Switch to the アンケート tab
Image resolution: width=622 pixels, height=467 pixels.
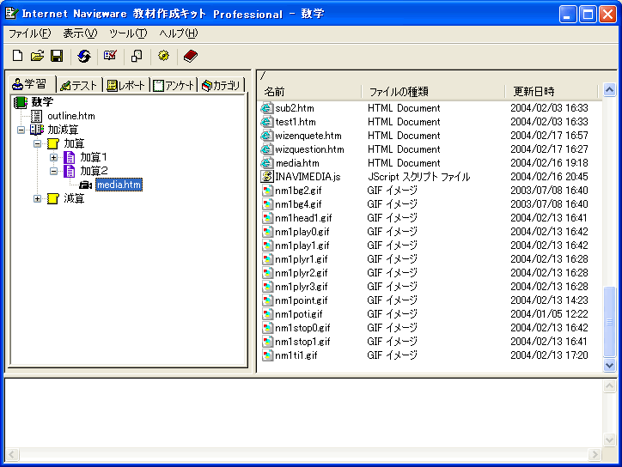click(x=174, y=85)
